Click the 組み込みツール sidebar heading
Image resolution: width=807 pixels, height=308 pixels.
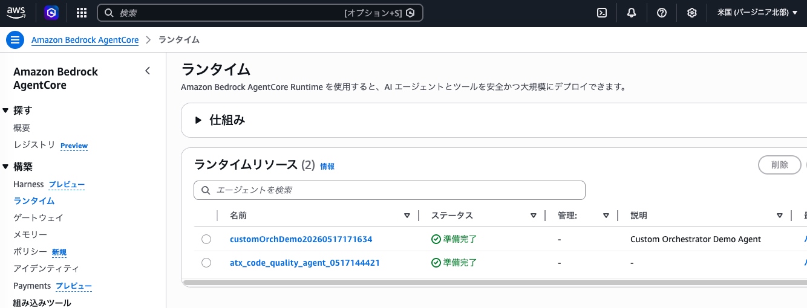click(x=42, y=303)
